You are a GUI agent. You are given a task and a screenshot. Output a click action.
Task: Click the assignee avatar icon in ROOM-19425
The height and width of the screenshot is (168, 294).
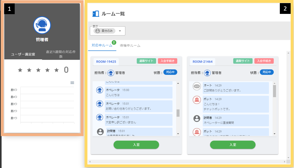111,73
